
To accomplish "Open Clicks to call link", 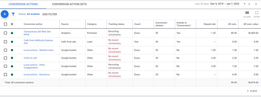I will [x=30, y=58].
